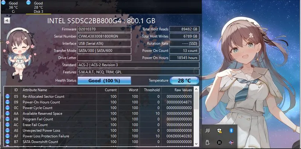
Task: Select the C: drive status orb
Action: [x=3, y=3]
